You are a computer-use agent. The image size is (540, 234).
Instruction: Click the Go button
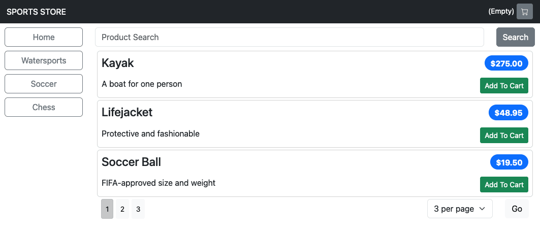[517, 209]
